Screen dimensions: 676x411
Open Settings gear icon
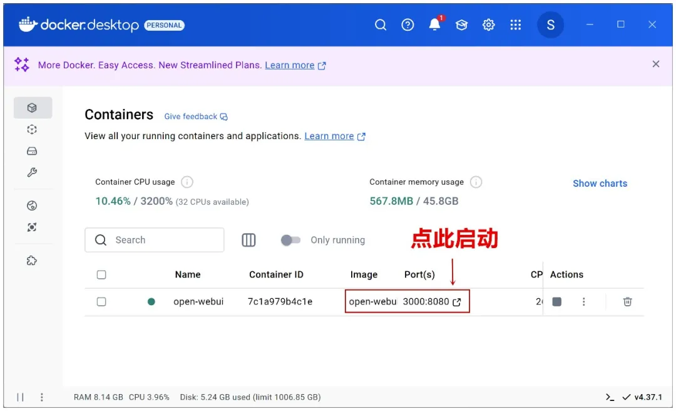click(x=488, y=25)
